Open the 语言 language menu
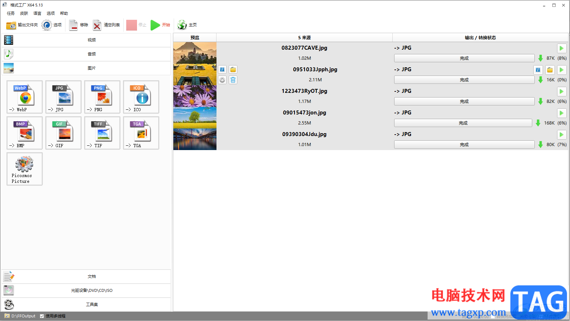This screenshot has height=321, width=570. coord(37,13)
